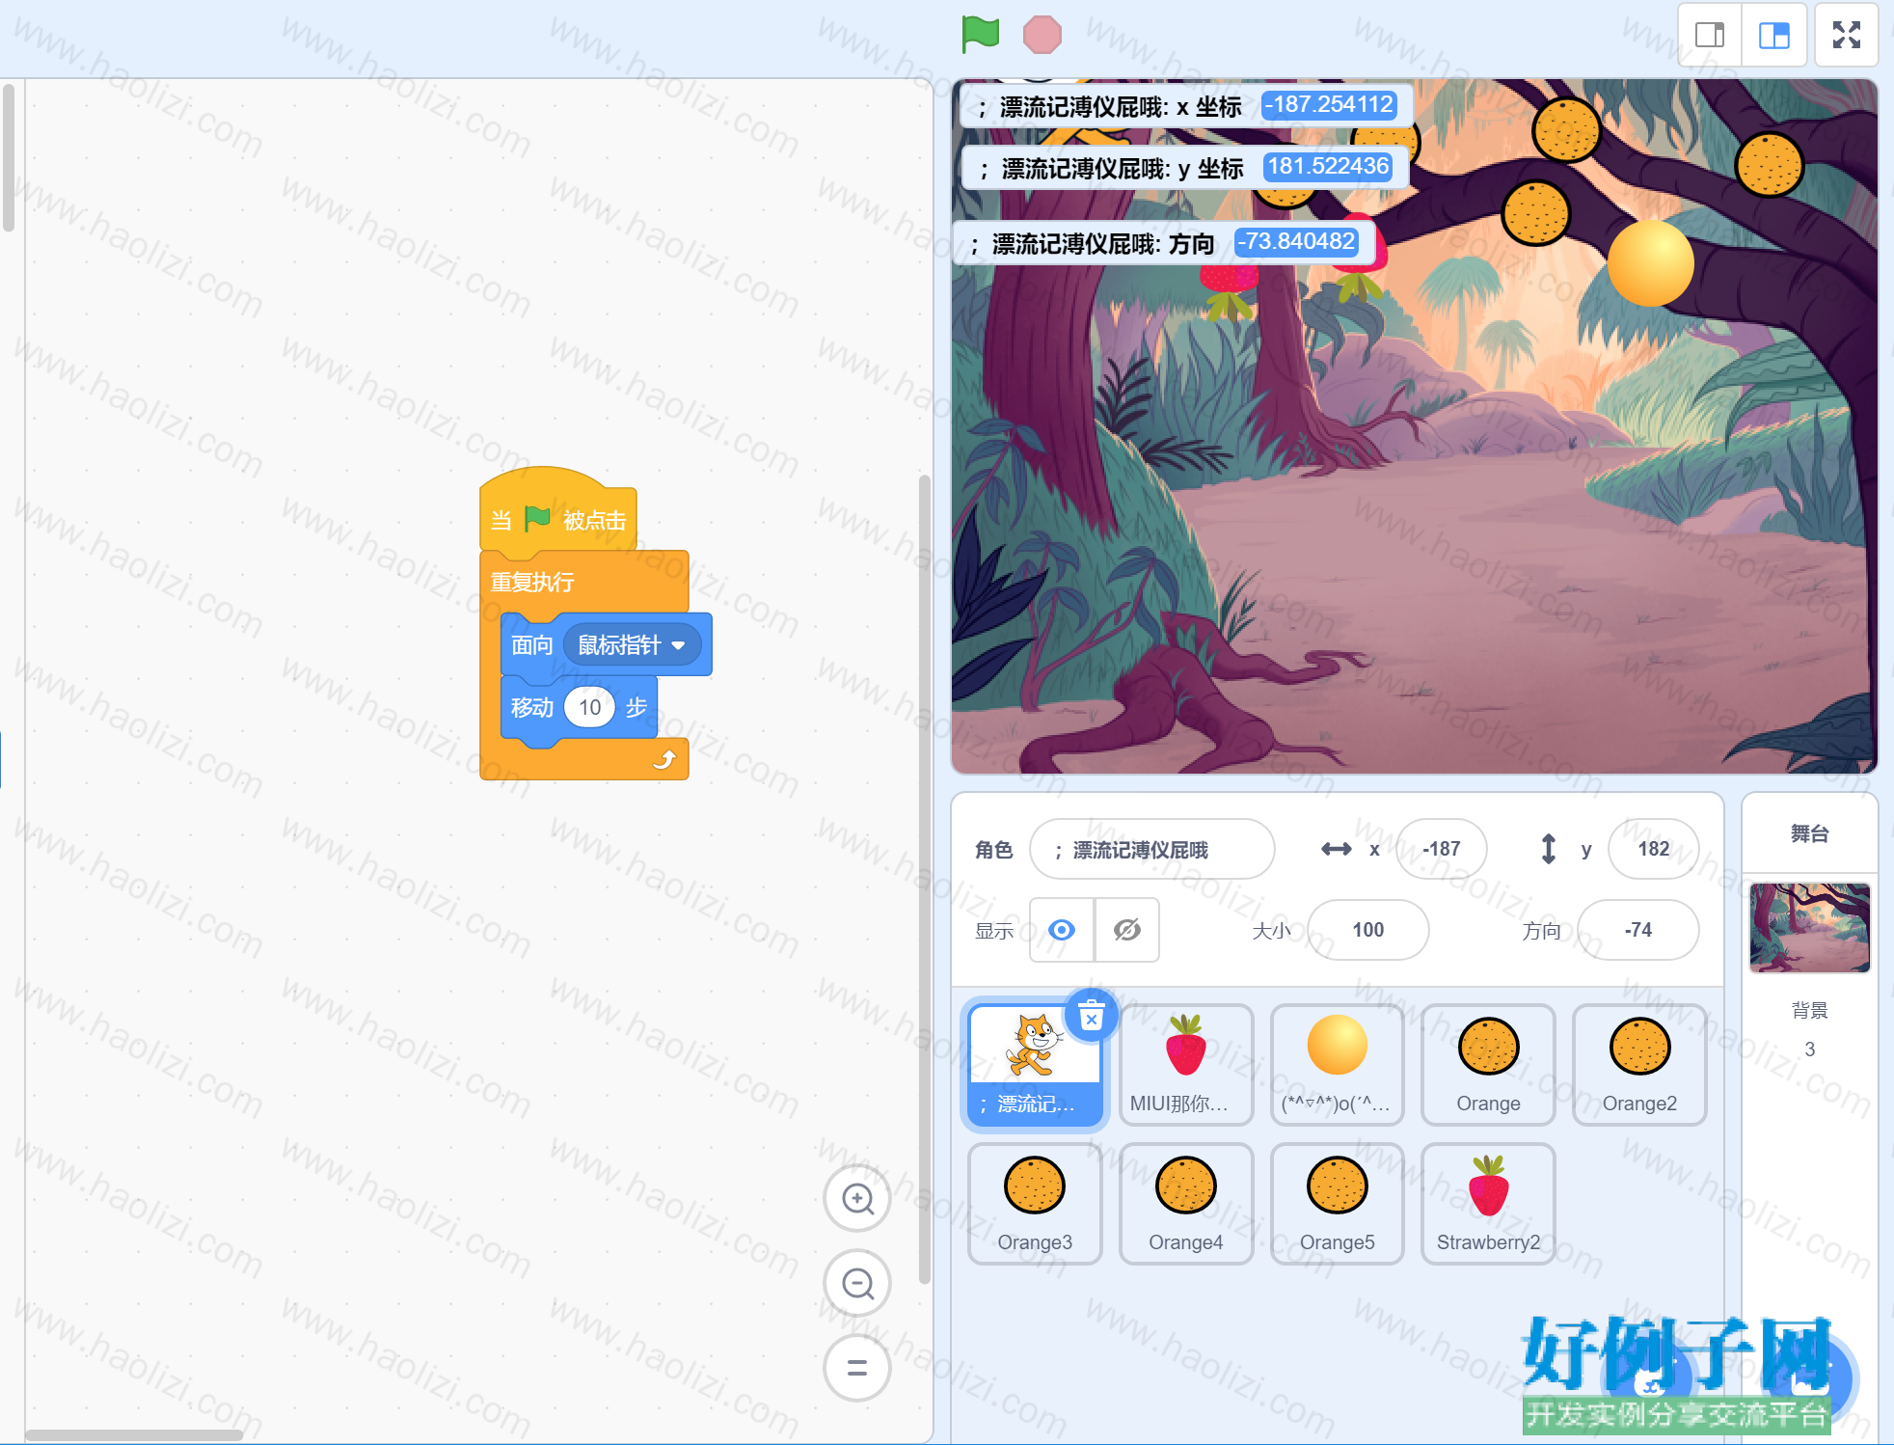Edit the sprite x position field
1894x1445 pixels.
[x=1442, y=849]
